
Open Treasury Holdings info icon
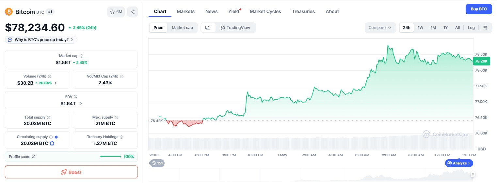pos(121,137)
